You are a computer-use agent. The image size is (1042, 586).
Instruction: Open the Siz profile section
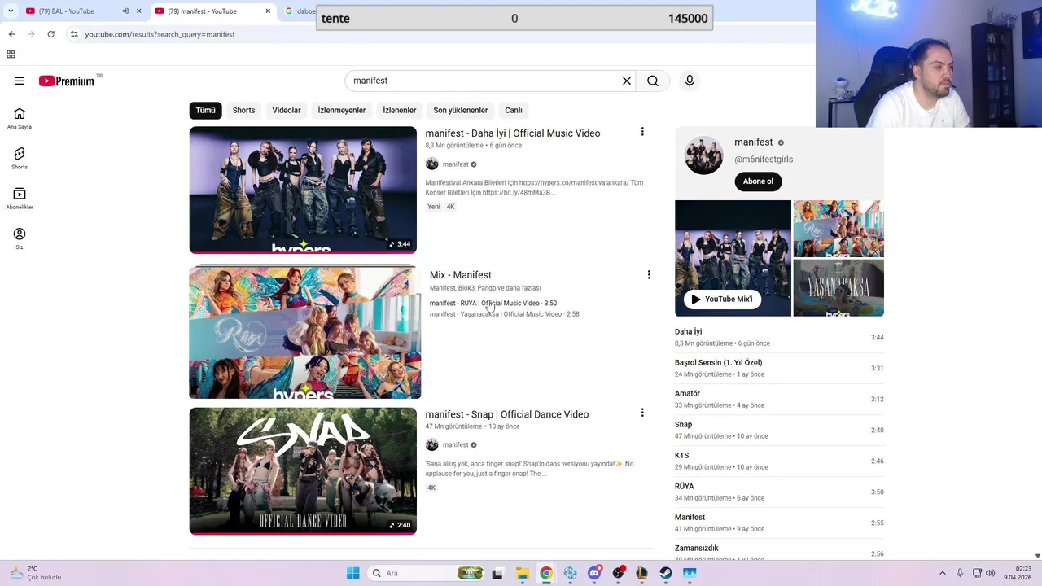(x=20, y=238)
